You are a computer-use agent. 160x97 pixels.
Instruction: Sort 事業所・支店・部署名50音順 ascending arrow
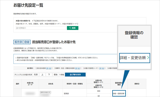coord(79,68)
